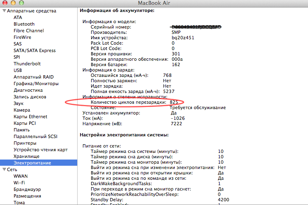The height and width of the screenshot is (205, 308).
Task: Click the Standby Delay value 4200
Action: (x=223, y=200)
